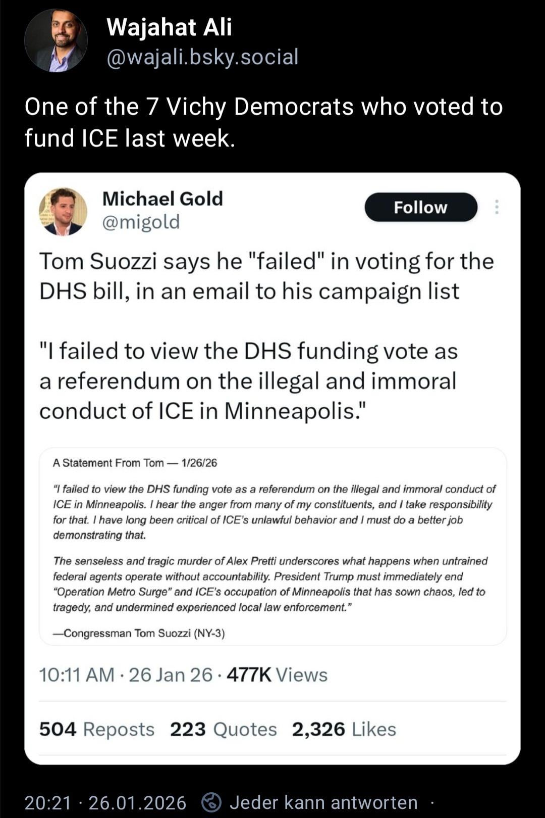Tap the 477K Views count
This screenshot has width=545, height=818.
pos(277,675)
